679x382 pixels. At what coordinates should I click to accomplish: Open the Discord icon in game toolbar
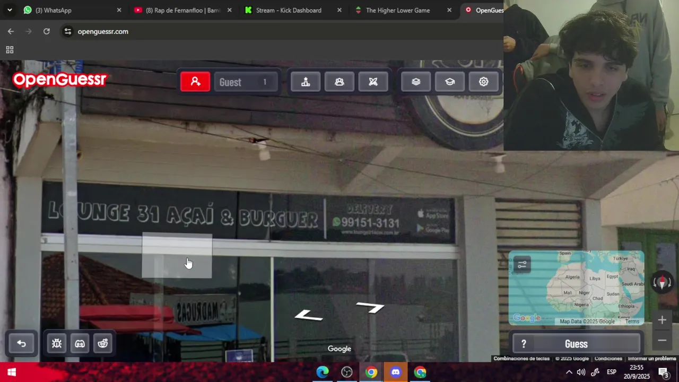pyautogui.click(x=80, y=344)
